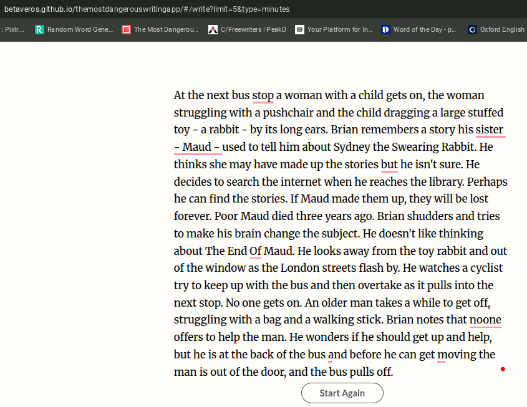The height and width of the screenshot is (407, 527).
Task: Click the PeakD bookmark favicon
Action: pos(213,29)
